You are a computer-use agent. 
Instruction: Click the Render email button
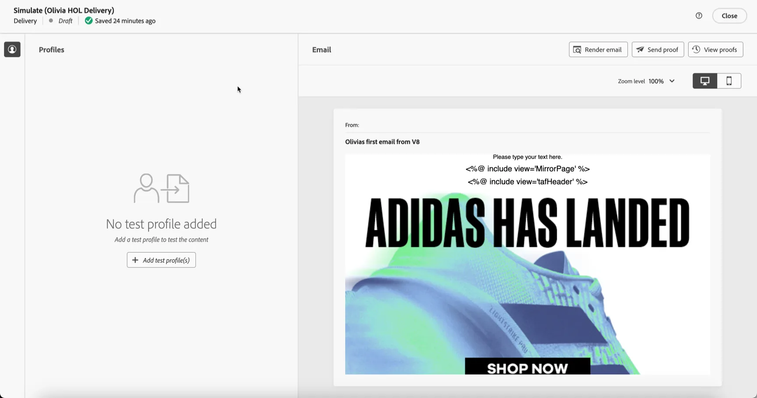(x=598, y=49)
